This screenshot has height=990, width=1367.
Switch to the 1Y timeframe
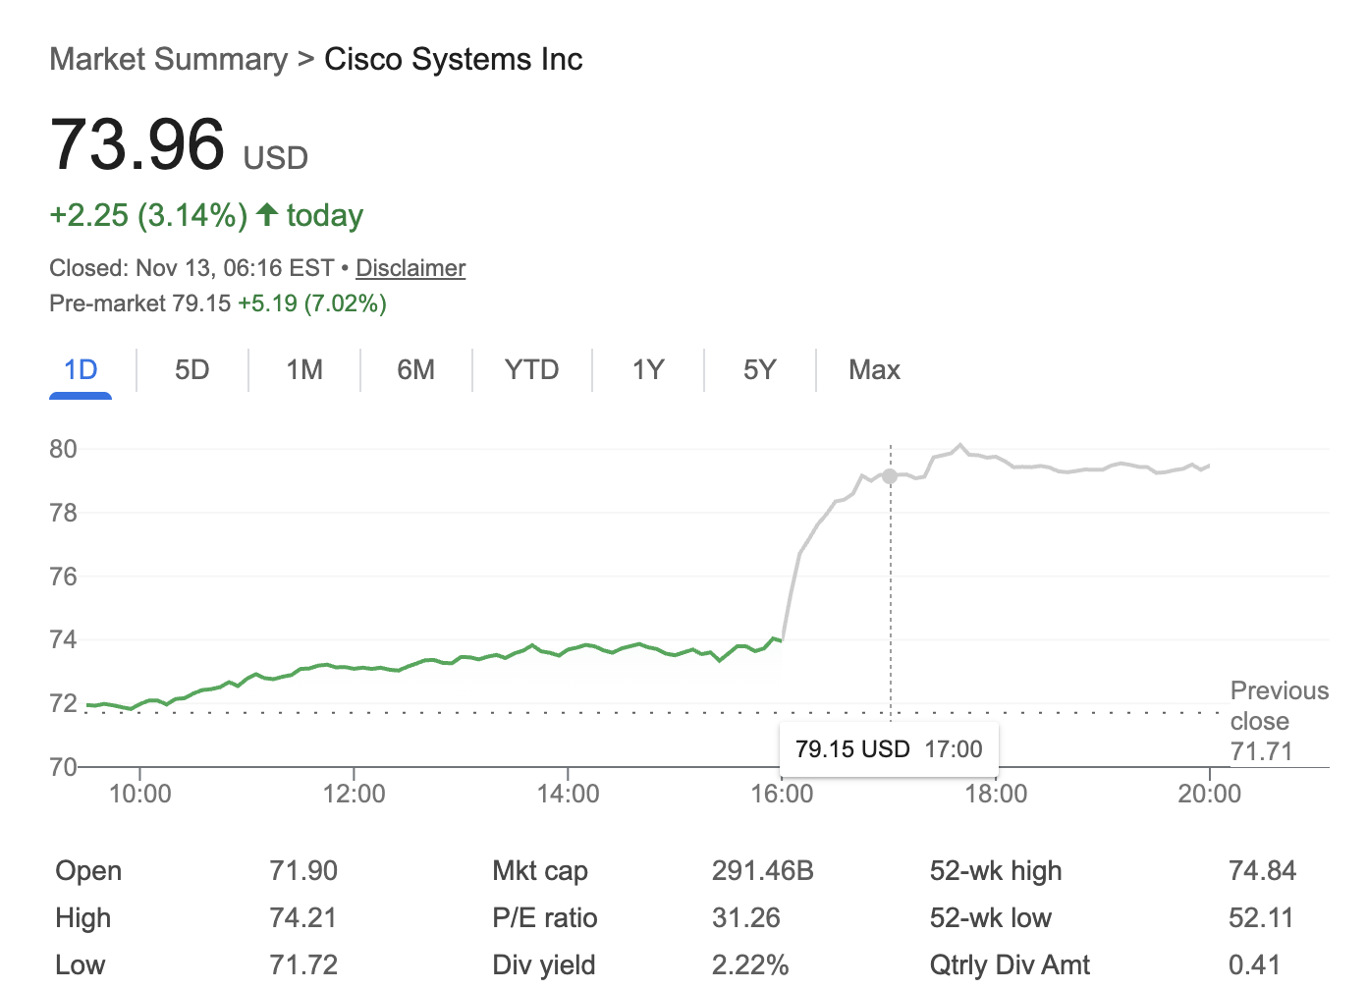point(647,370)
